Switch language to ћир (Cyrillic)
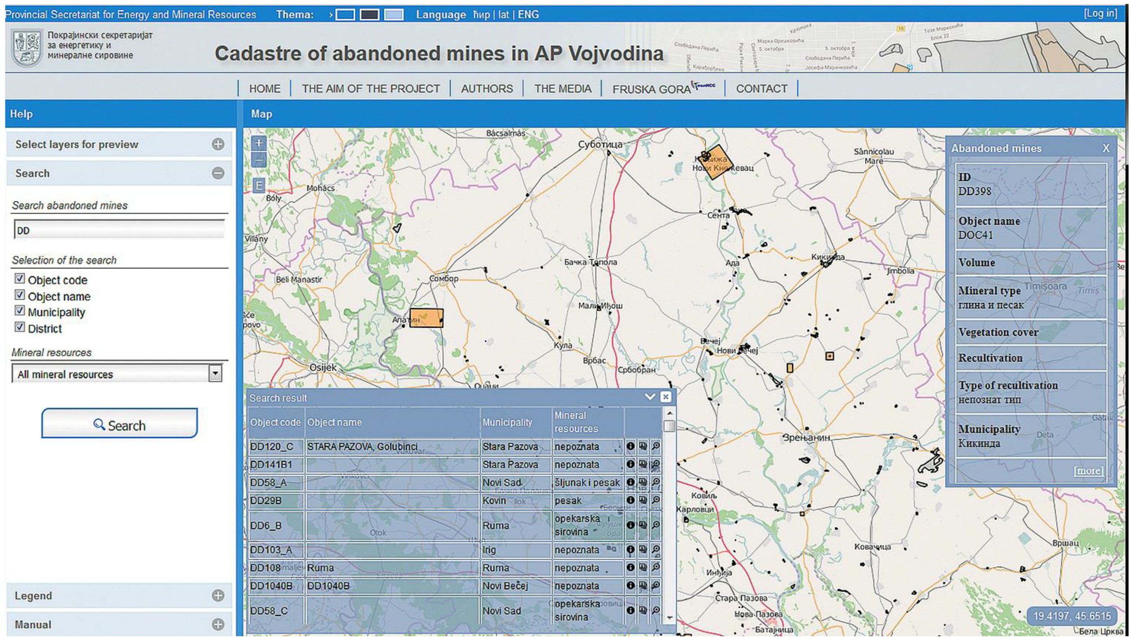Screen dimensions: 1131x642 coord(482,15)
